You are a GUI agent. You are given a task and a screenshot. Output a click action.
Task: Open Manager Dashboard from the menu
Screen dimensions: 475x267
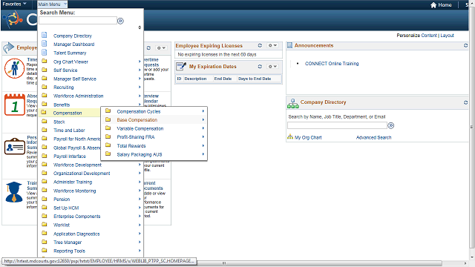pos(74,44)
